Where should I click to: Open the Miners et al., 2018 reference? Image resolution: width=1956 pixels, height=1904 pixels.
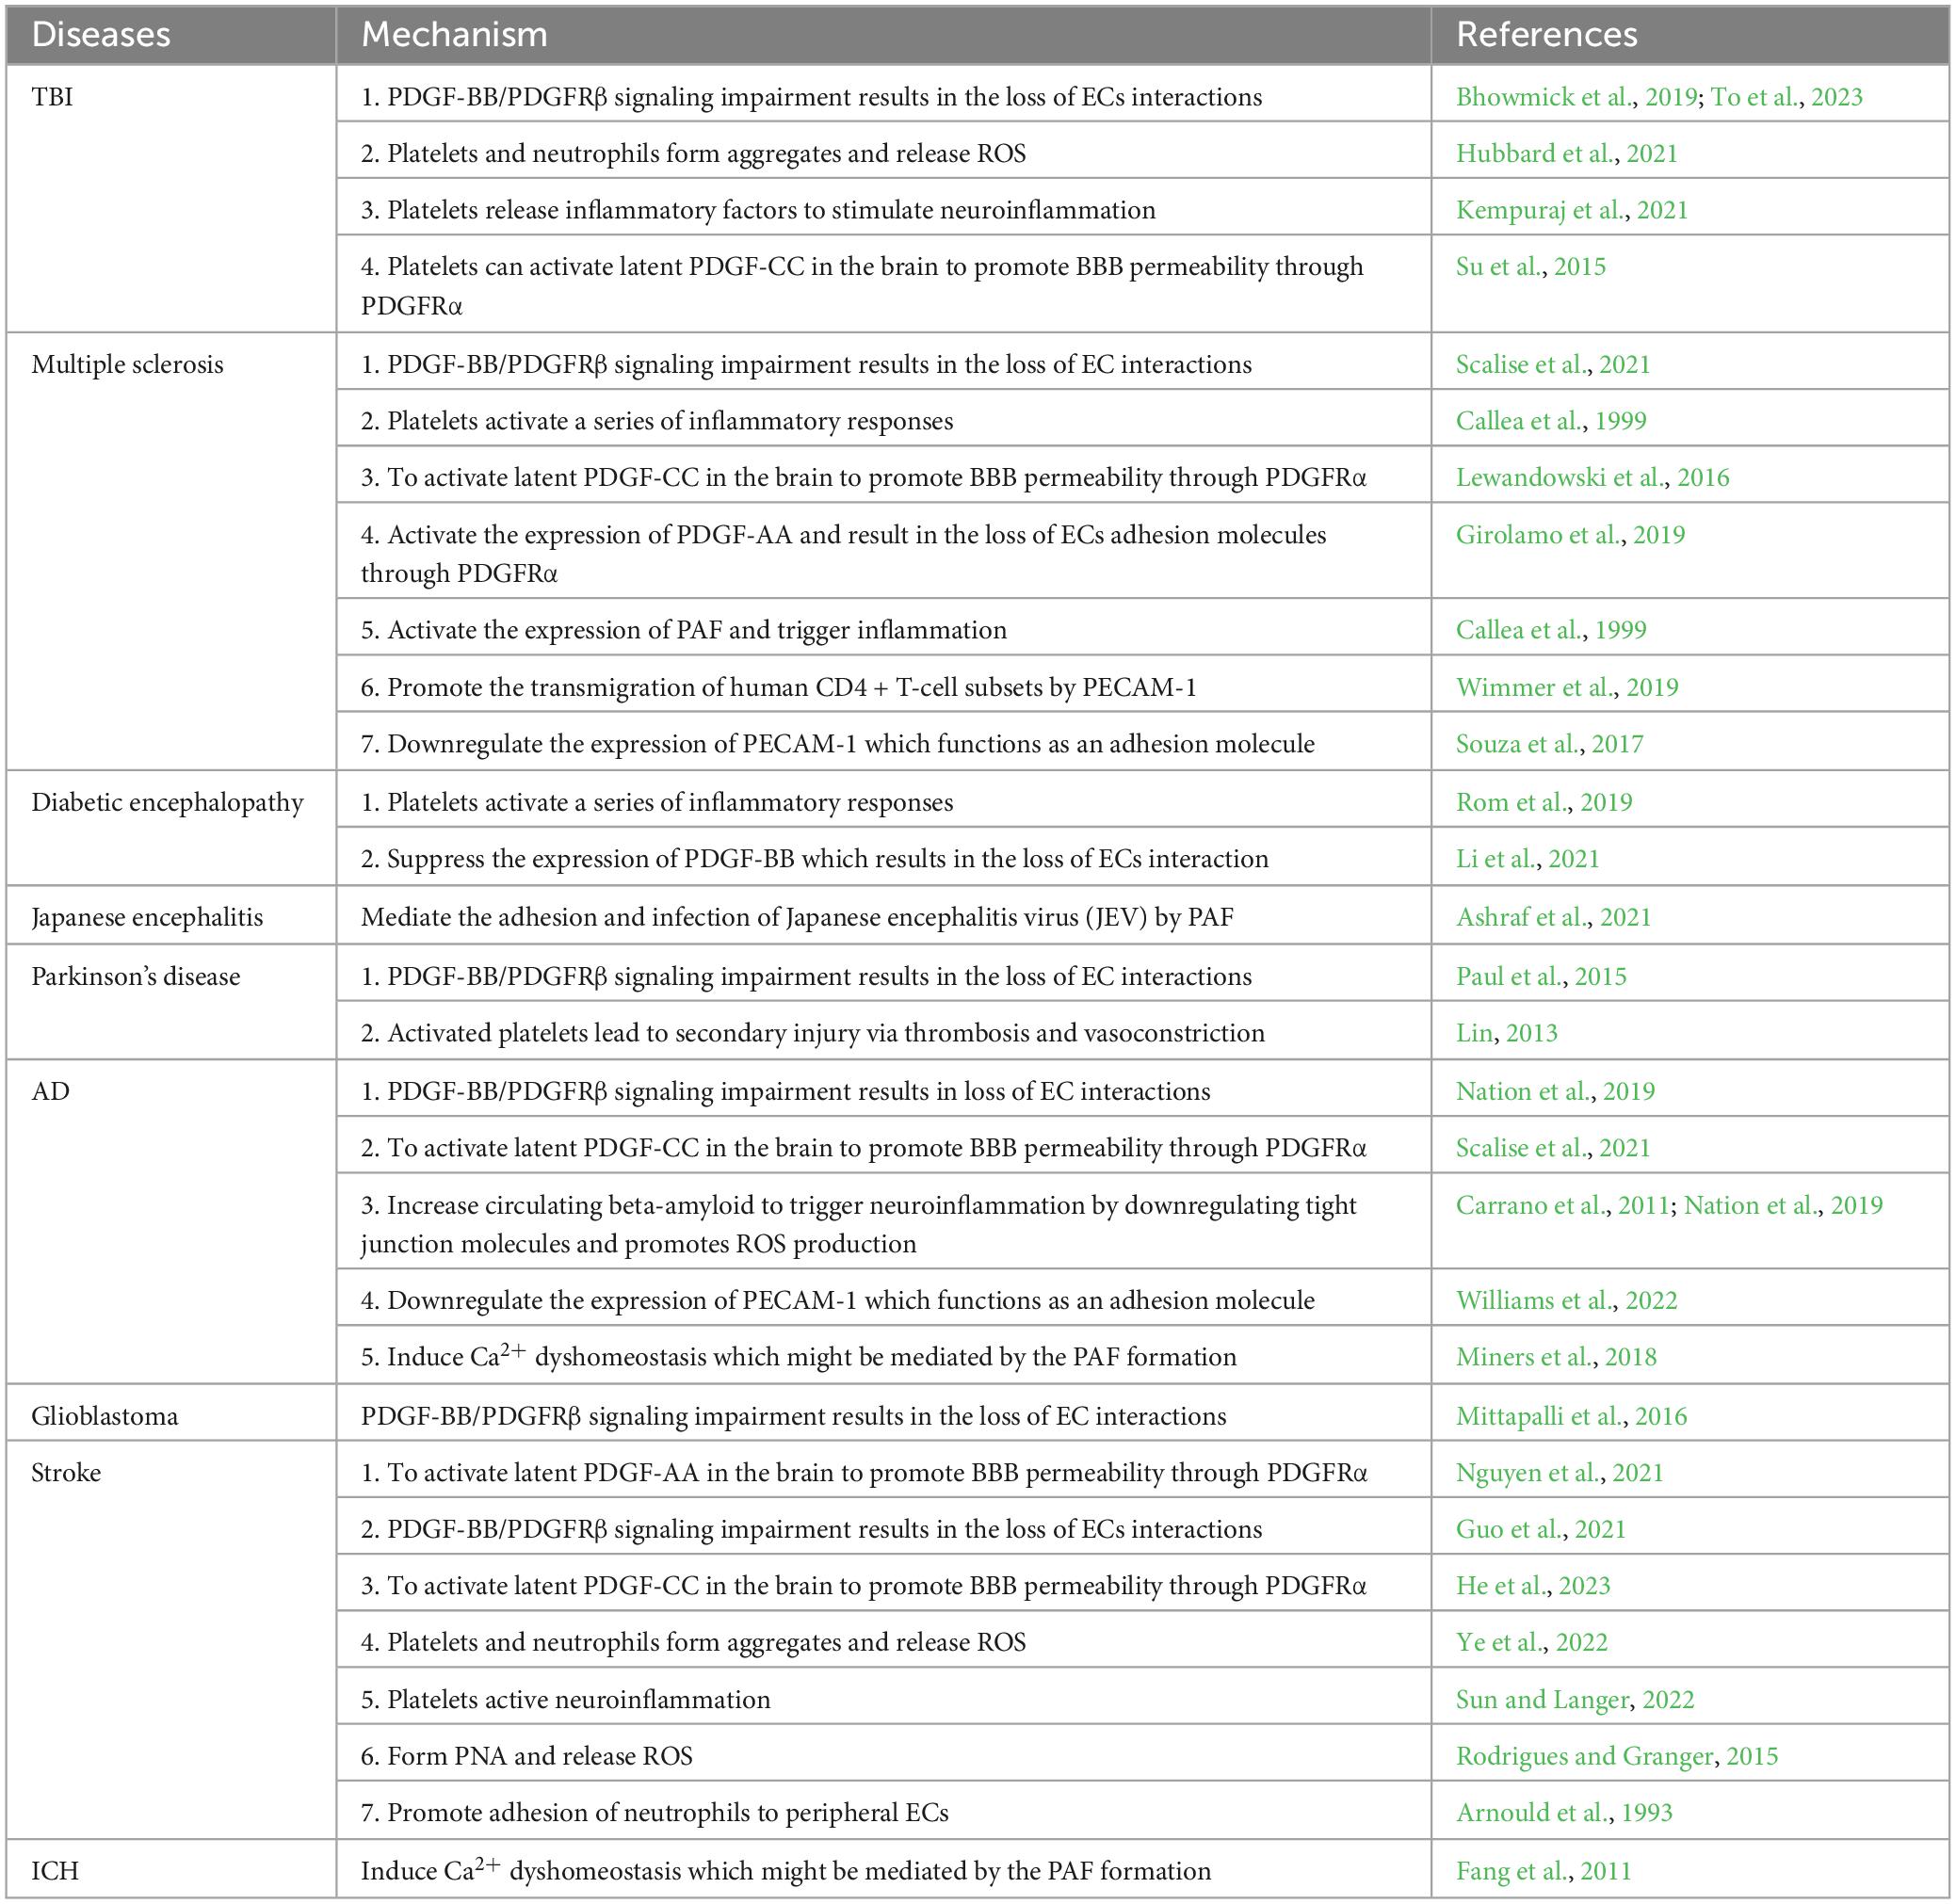(1556, 1356)
